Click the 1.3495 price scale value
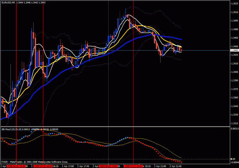 coord(235,21)
